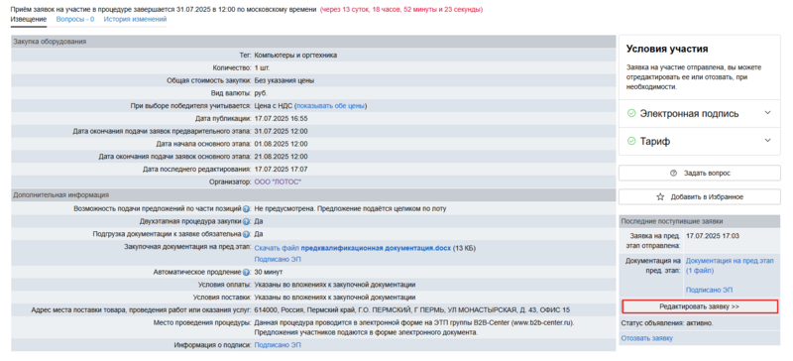The width and height of the screenshot is (793, 361).
Task: Click help icon next to Возможность подачи предложений
Action: tap(246, 208)
